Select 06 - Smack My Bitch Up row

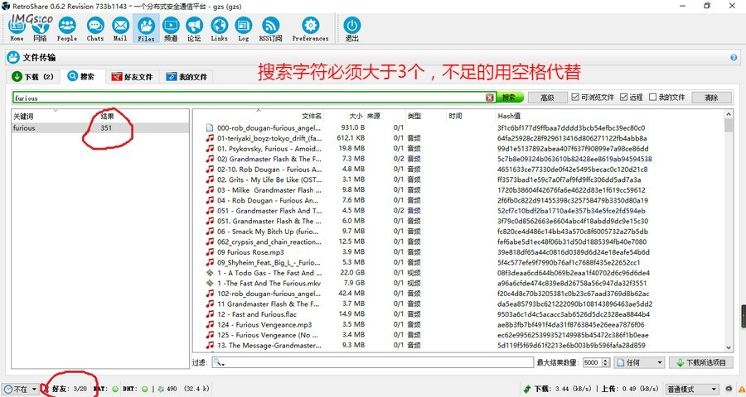(x=458, y=232)
